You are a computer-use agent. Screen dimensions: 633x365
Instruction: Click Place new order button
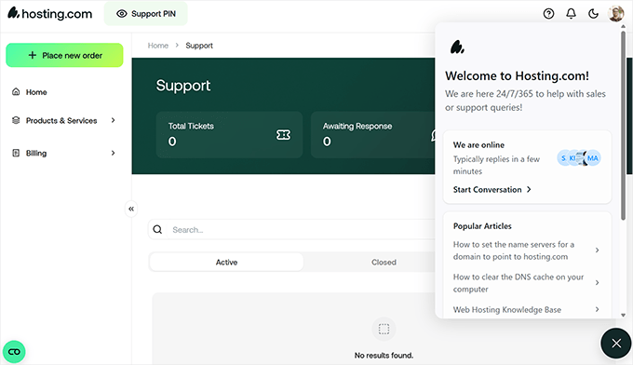click(x=64, y=55)
